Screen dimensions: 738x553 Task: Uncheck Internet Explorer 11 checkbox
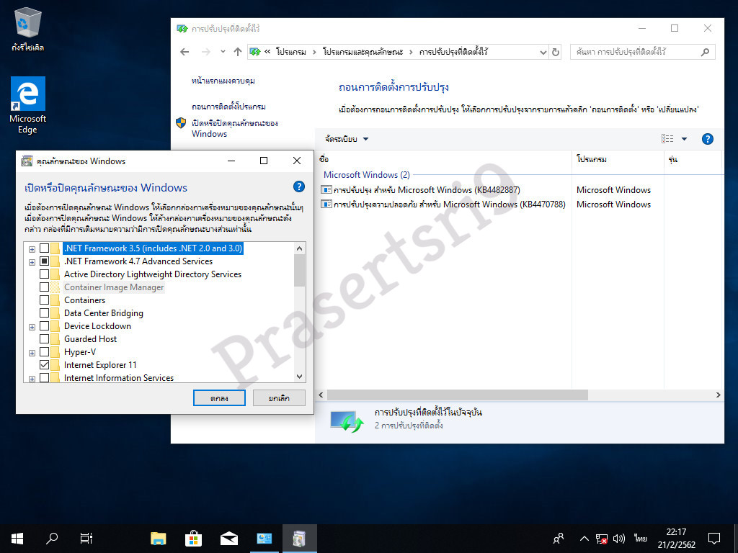(x=44, y=364)
